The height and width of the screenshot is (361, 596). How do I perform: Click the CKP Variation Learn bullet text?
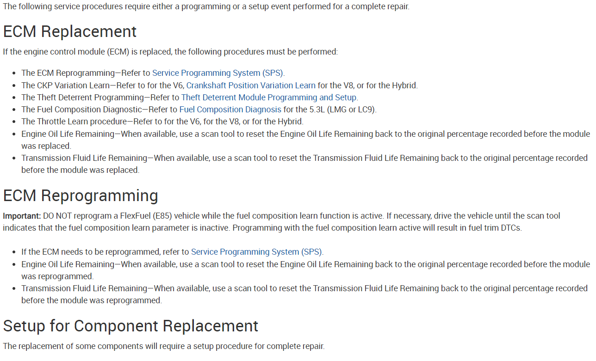pos(66,85)
